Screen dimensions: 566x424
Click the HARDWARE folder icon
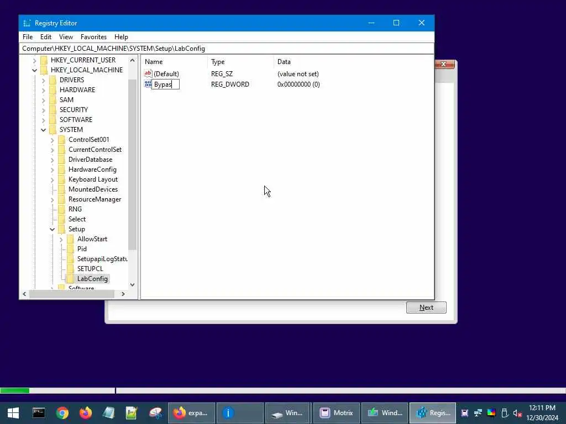pos(53,90)
